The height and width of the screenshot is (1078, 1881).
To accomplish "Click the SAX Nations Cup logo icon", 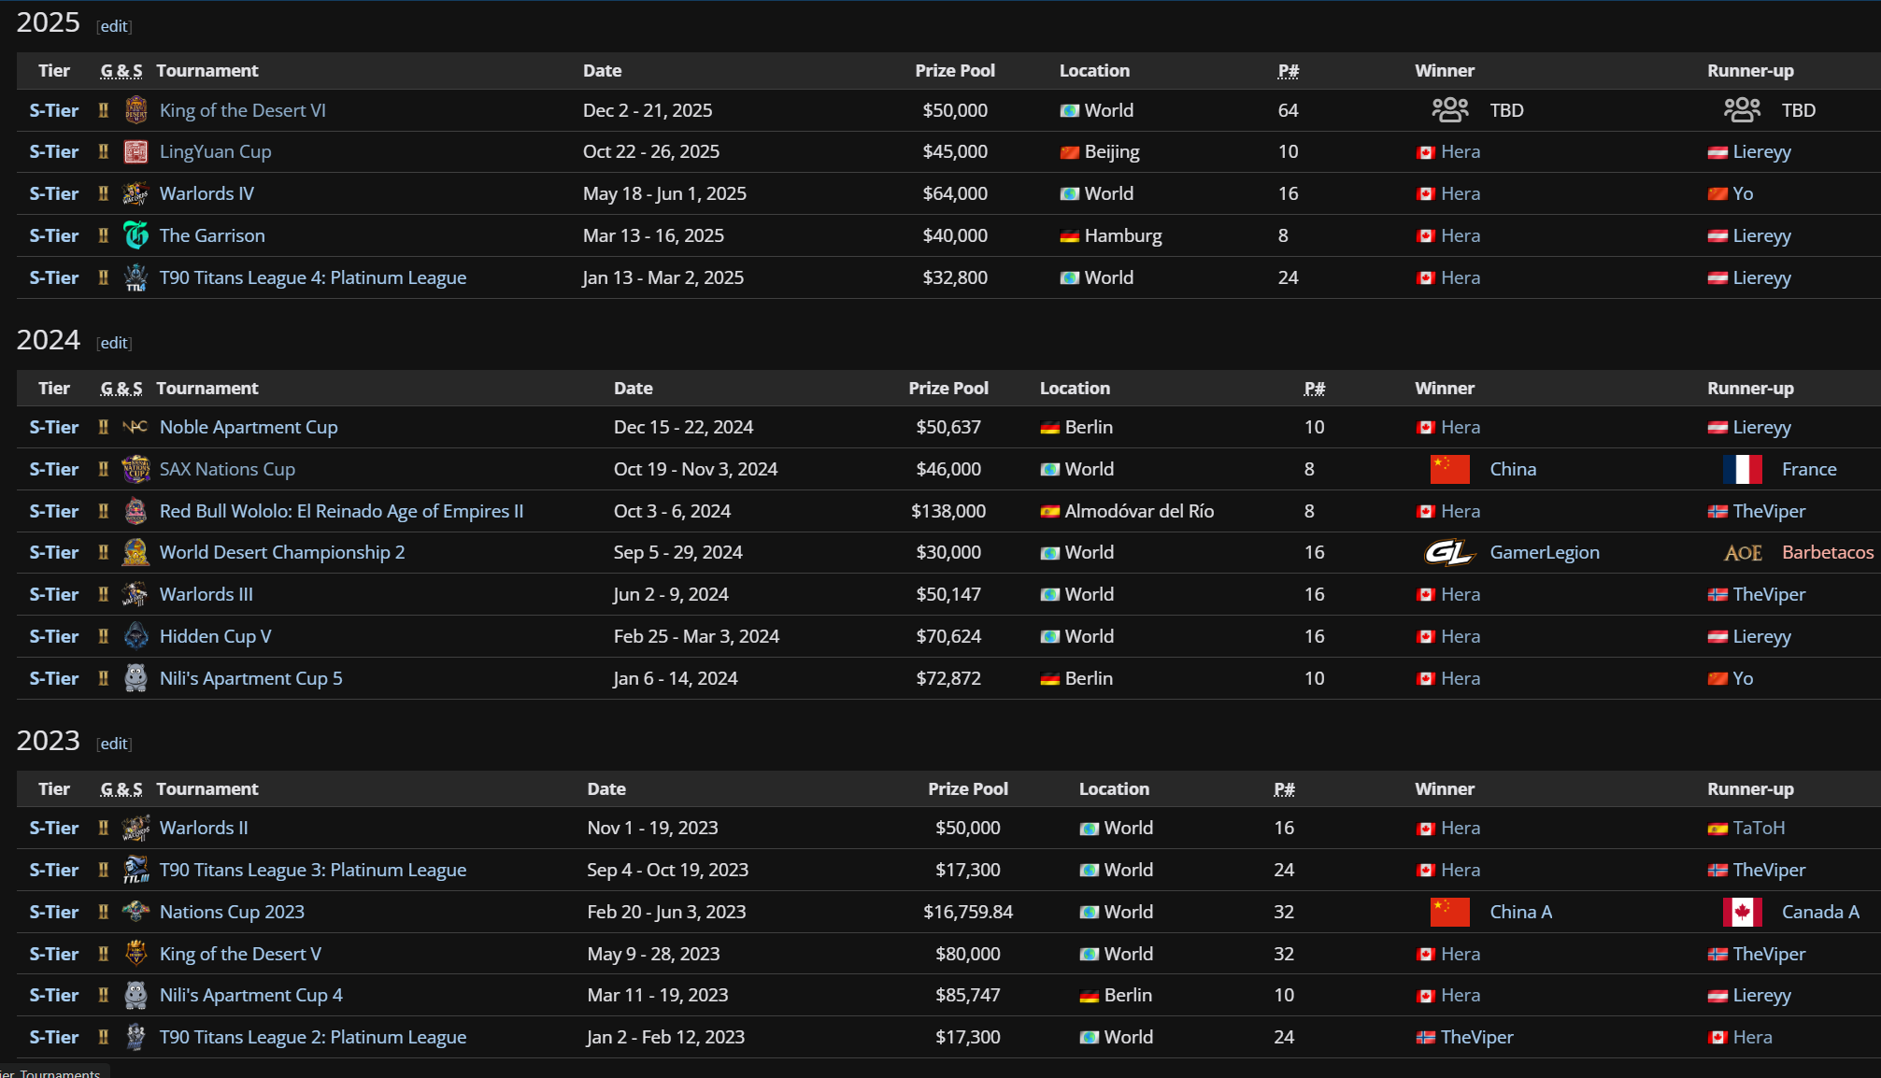I will coord(136,469).
